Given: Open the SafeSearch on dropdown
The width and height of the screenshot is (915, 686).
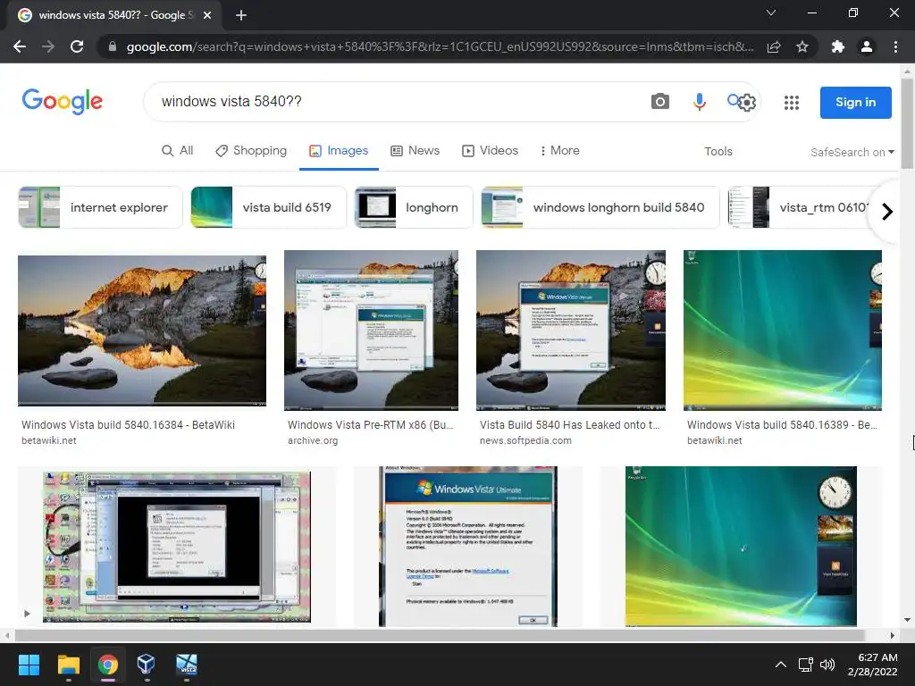Looking at the screenshot, I should [x=852, y=152].
